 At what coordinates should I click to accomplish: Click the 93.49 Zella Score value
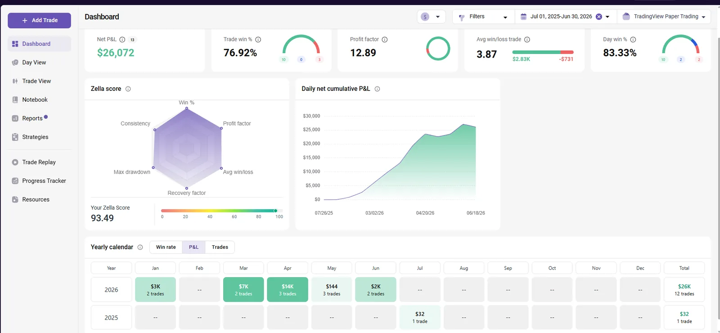[102, 218]
